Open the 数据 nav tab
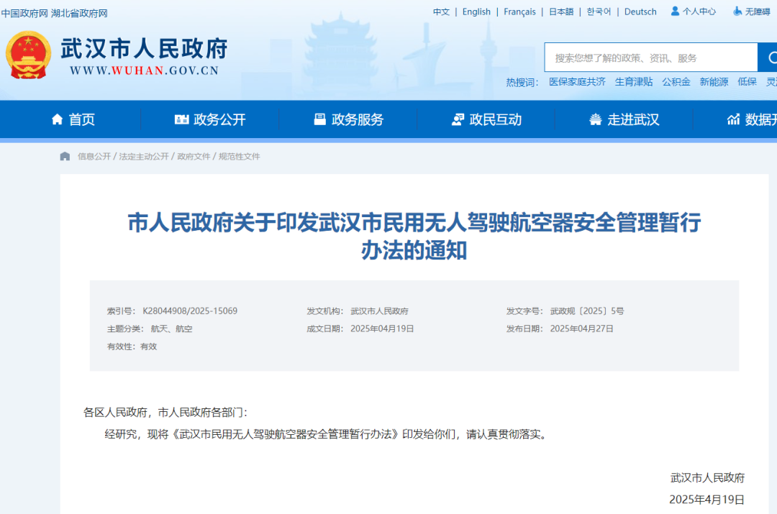The height and width of the screenshot is (514, 777). pos(753,119)
